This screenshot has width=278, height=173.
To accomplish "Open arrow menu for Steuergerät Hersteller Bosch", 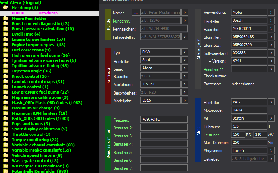I will click(271, 20).
